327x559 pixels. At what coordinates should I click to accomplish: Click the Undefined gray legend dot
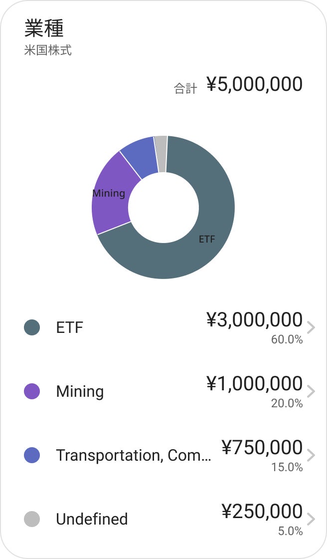tap(32, 519)
